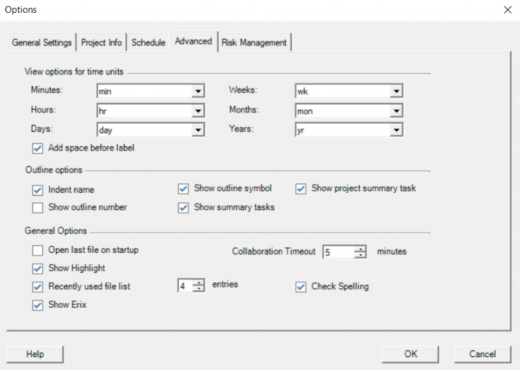Close the Options dialog window
This screenshot has width=520, height=370.
coord(507,9)
